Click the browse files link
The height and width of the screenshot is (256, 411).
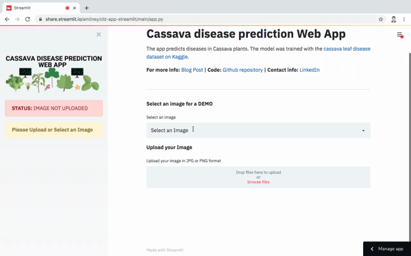[258, 182]
